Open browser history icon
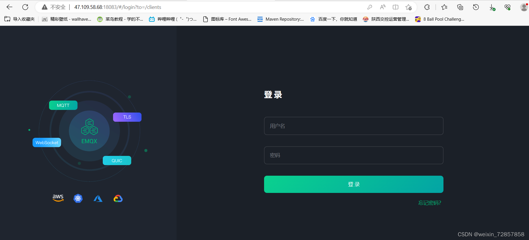The width and height of the screenshot is (529, 240). tap(476, 7)
